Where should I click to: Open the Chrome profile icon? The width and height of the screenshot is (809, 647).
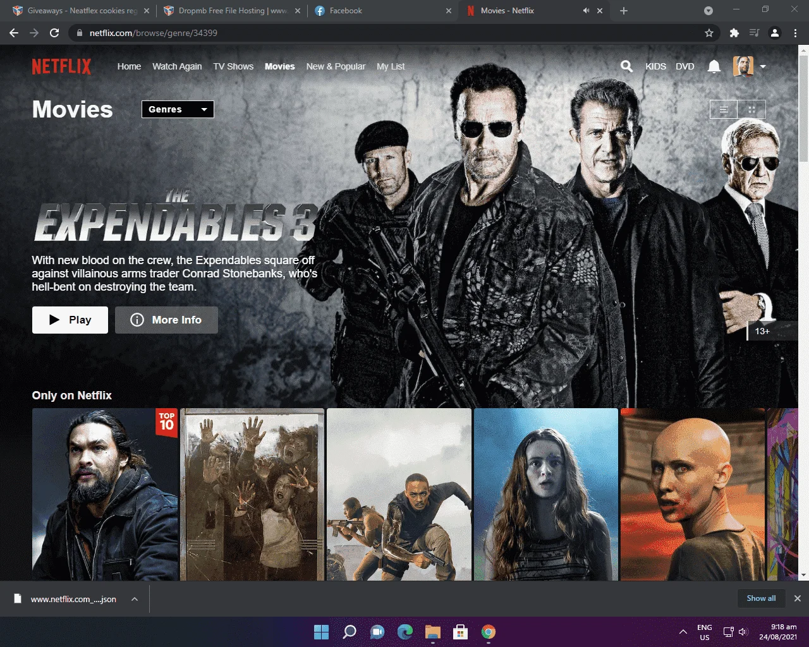click(x=775, y=33)
